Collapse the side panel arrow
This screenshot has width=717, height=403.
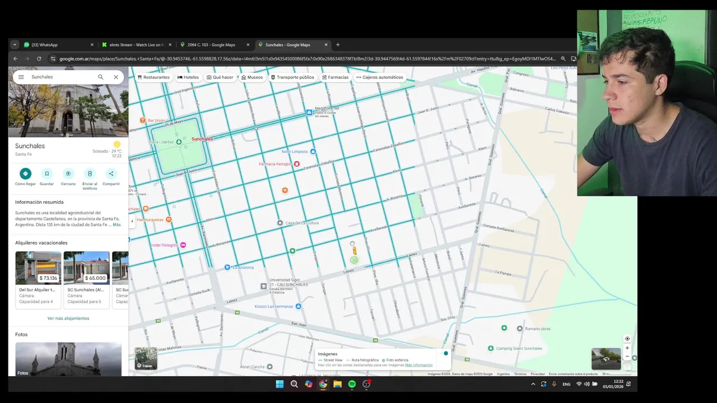132,221
